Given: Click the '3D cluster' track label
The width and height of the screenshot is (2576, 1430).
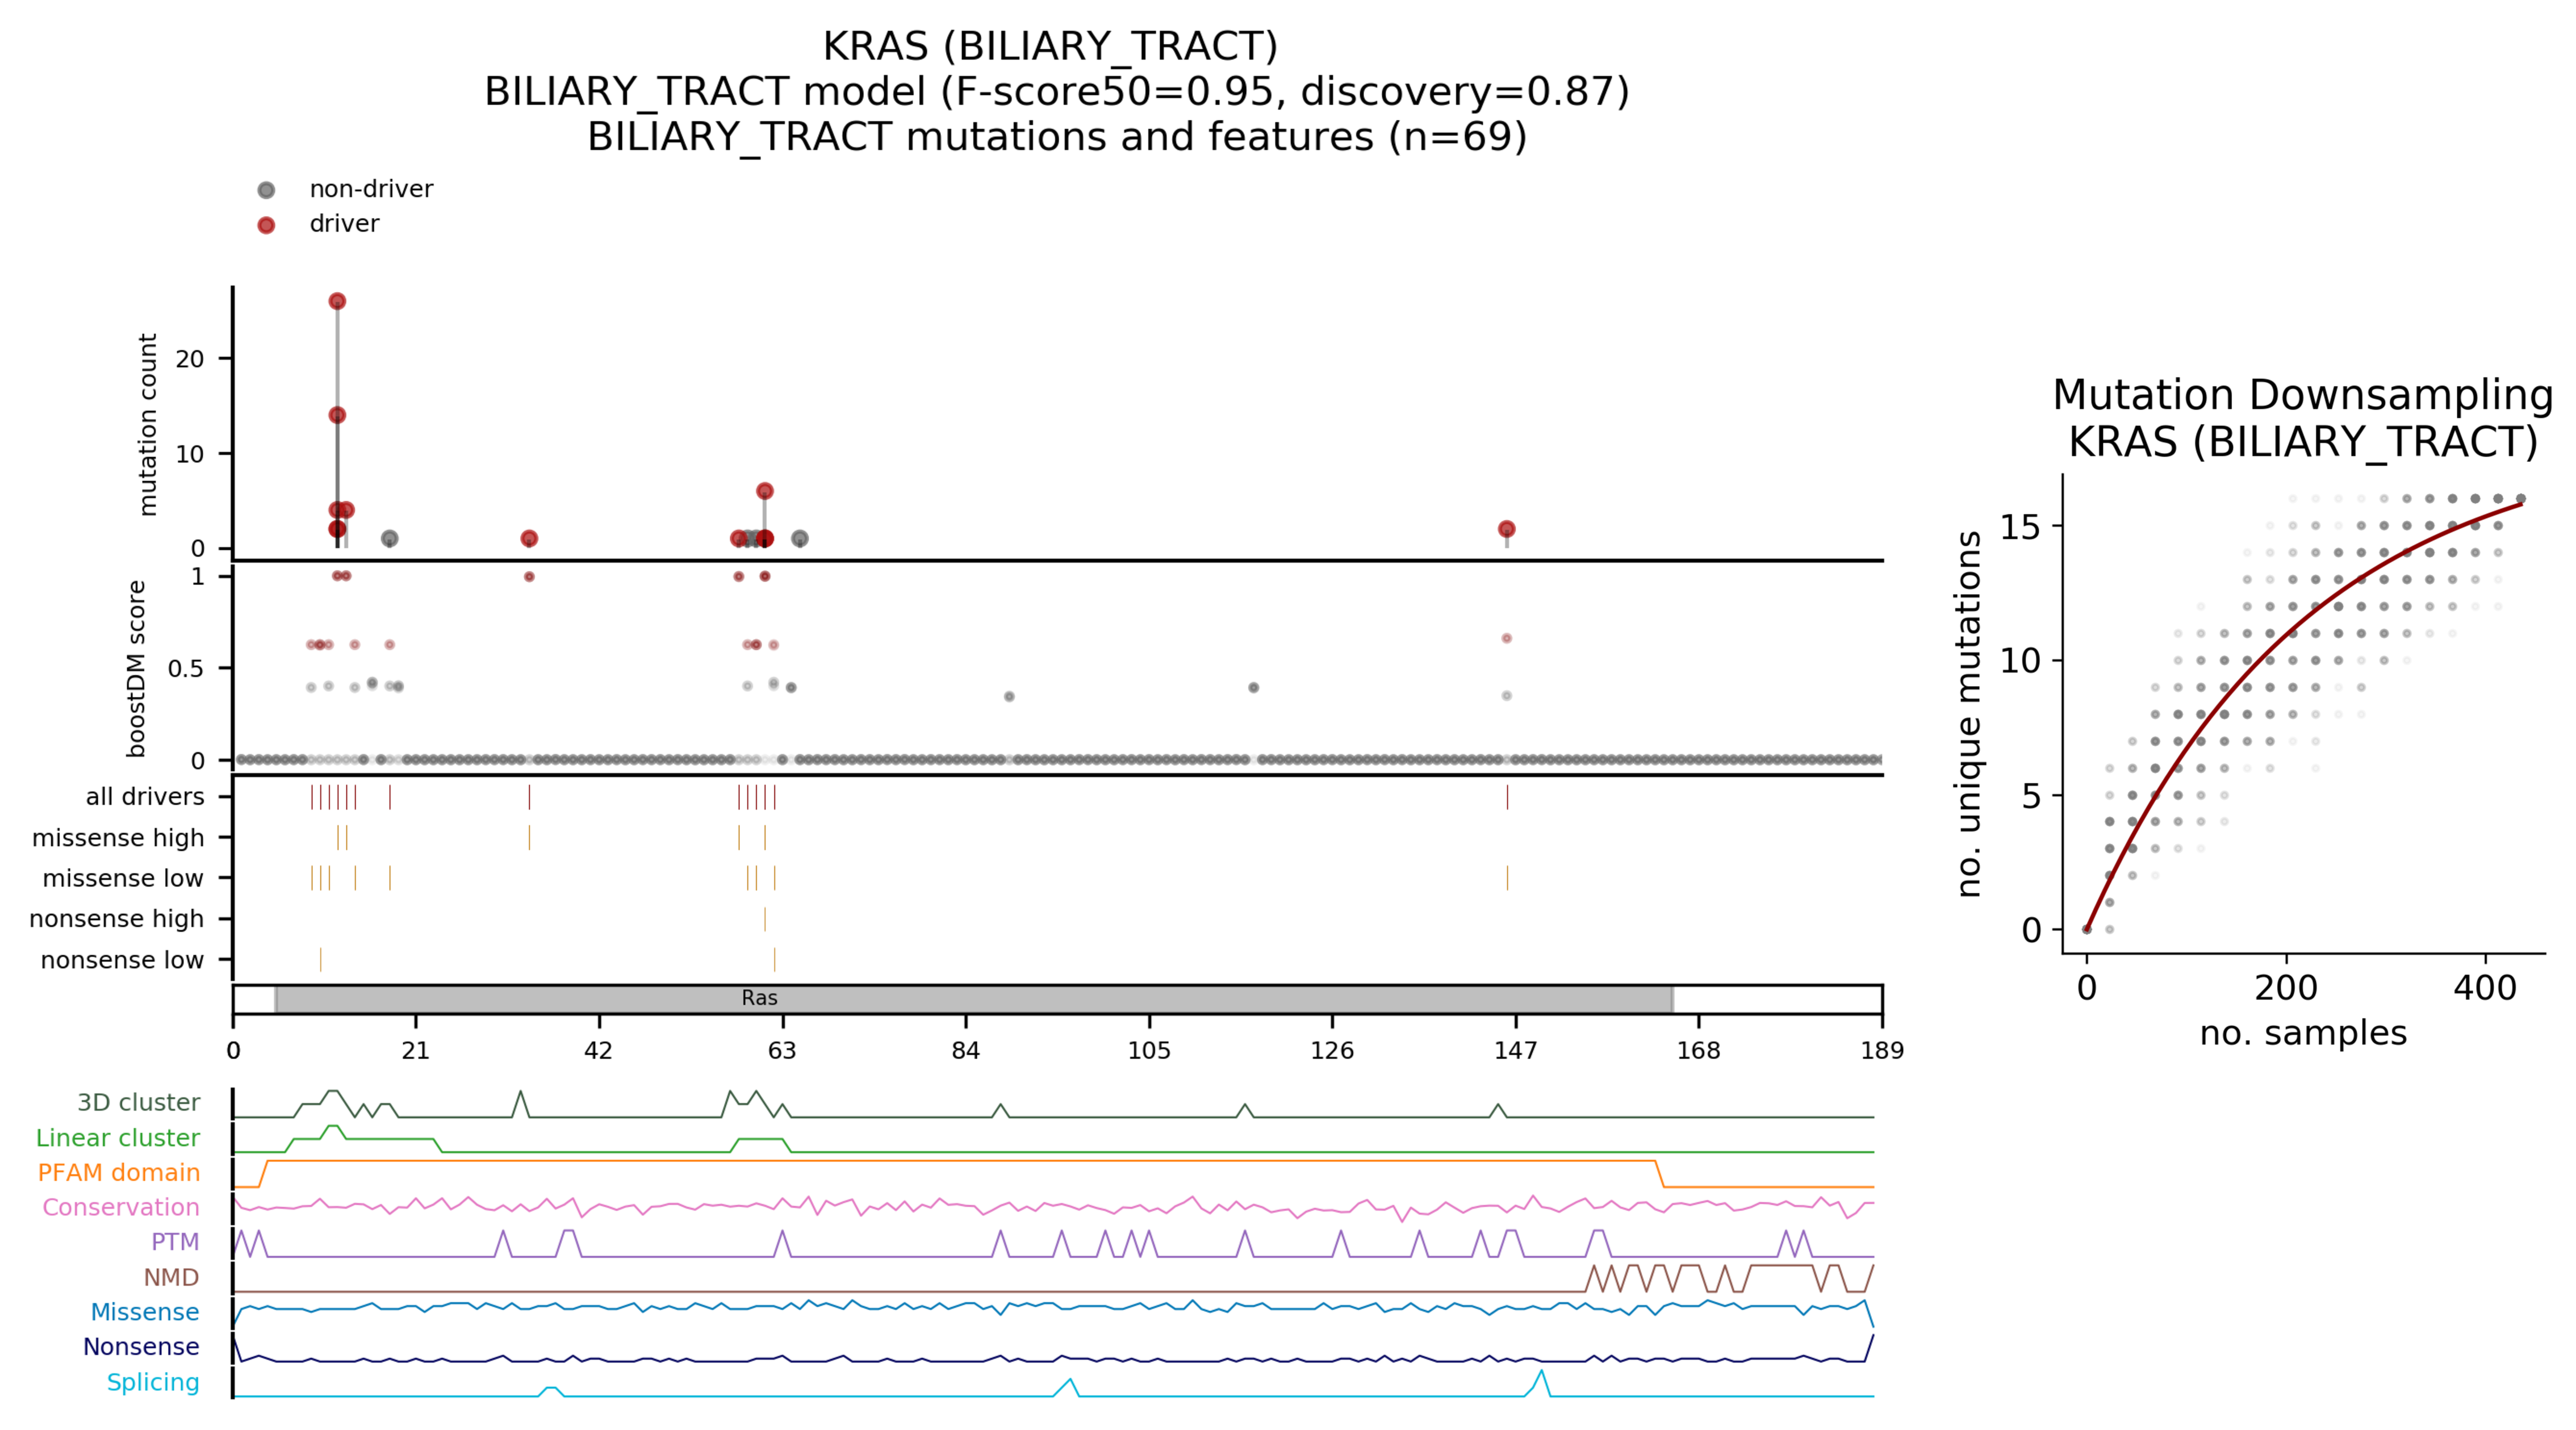Looking at the screenshot, I should [138, 1102].
